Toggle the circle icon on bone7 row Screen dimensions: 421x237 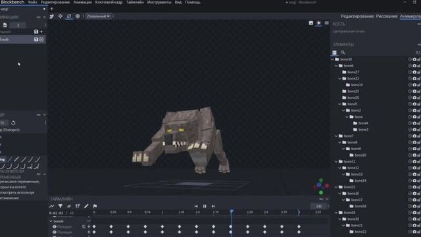(410, 136)
